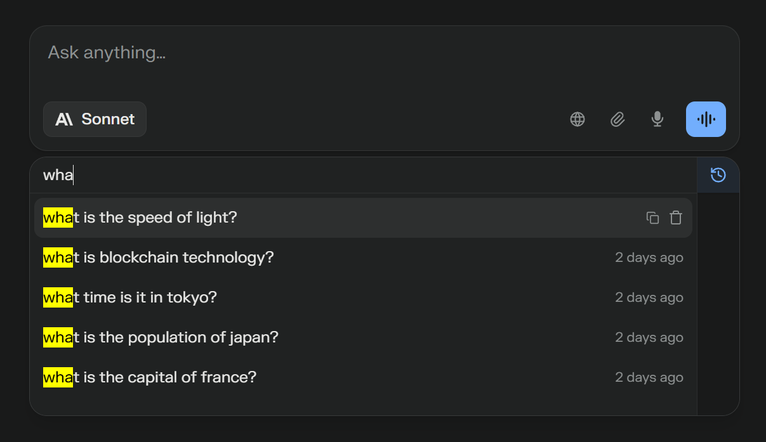This screenshot has width=766, height=442.
Task: Delete the speed of light history entry
Action: coord(676,218)
